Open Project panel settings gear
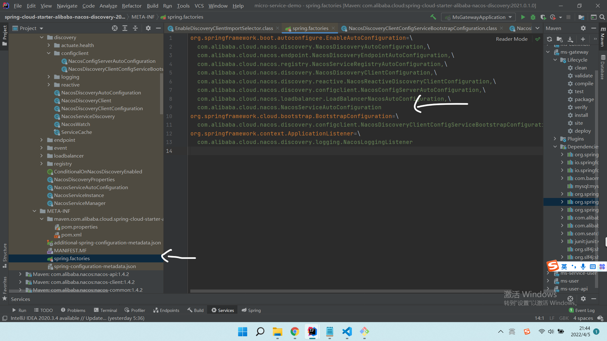 click(x=148, y=28)
